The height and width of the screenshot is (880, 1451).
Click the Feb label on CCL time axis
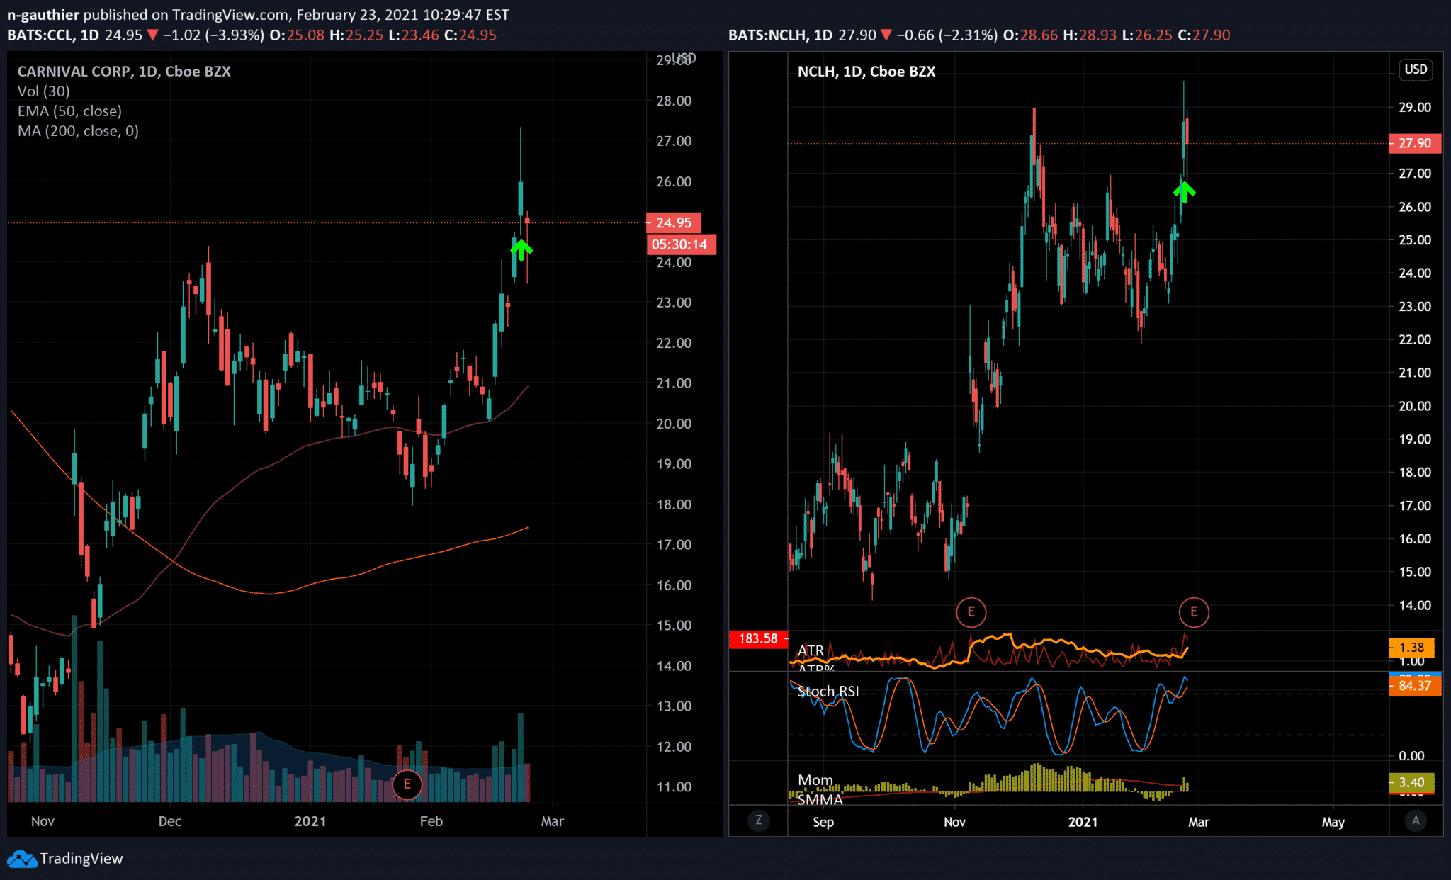(x=431, y=822)
